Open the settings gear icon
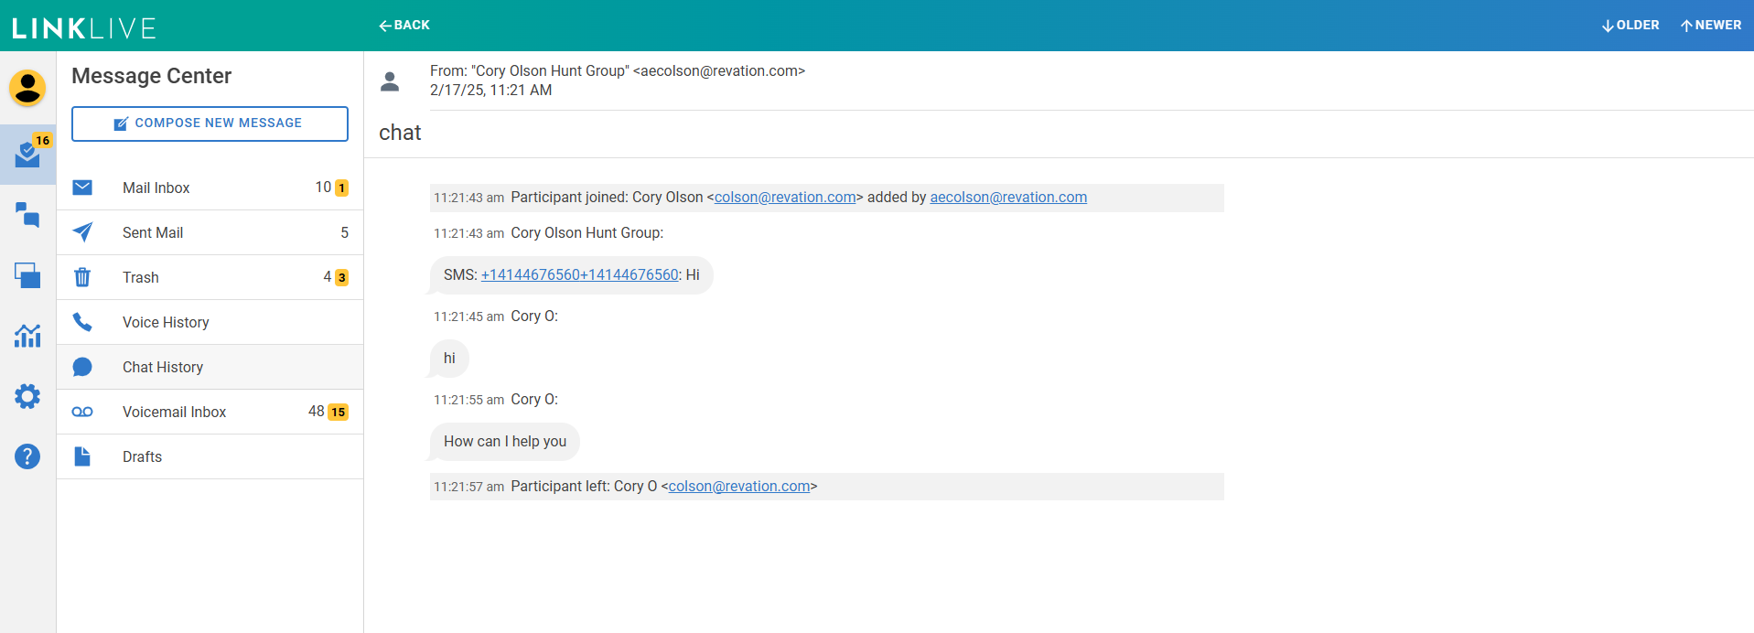Image resolution: width=1754 pixels, height=633 pixels. point(27,396)
